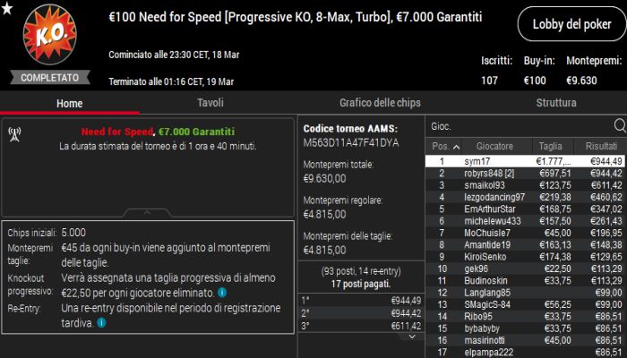The image size is (627, 358).
Task: Type in the Gioc. search field
Action: [515, 125]
